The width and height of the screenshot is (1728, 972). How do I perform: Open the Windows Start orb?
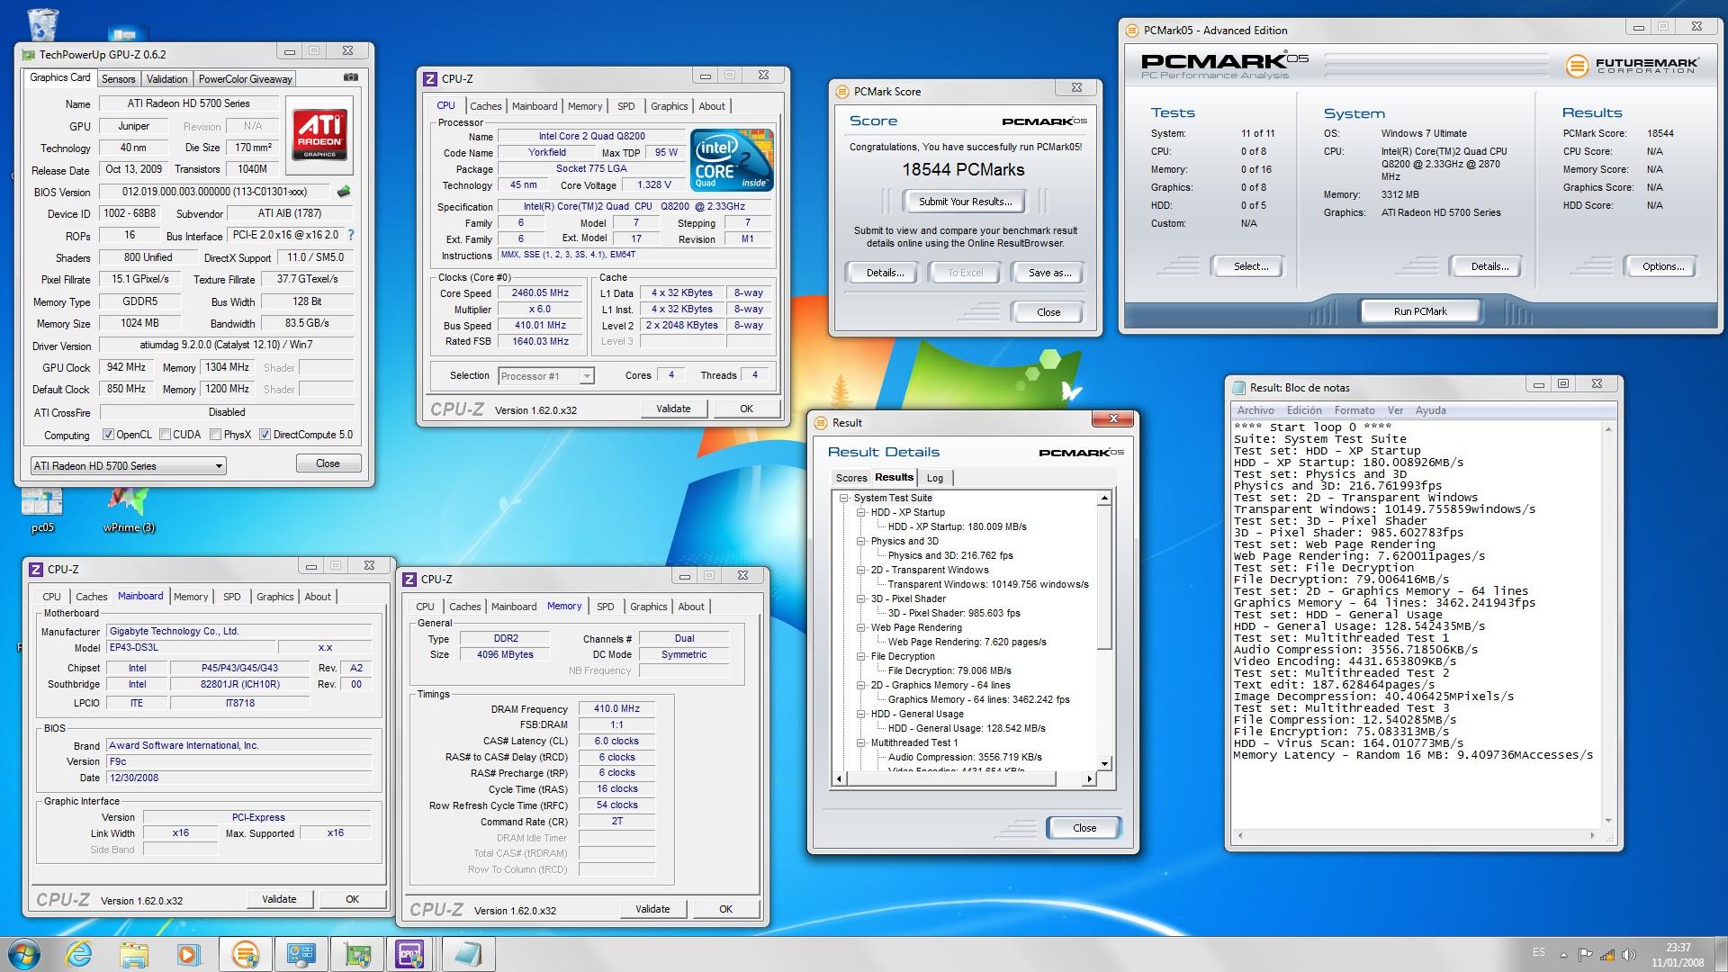[24, 954]
